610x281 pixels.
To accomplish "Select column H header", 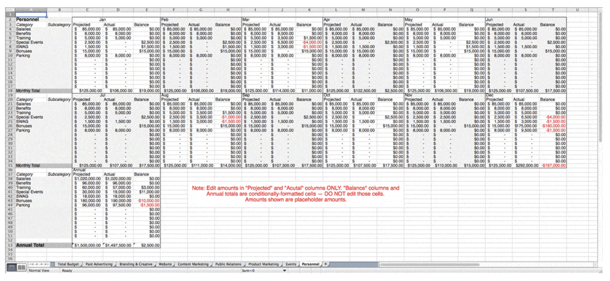I will click(228, 9).
